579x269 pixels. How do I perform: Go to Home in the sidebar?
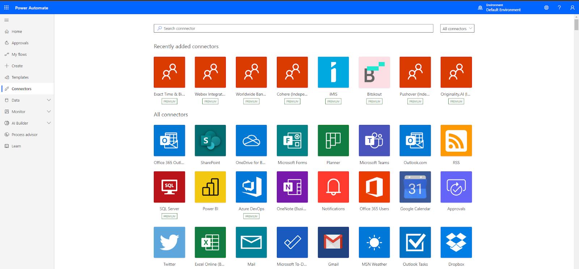click(27, 31)
